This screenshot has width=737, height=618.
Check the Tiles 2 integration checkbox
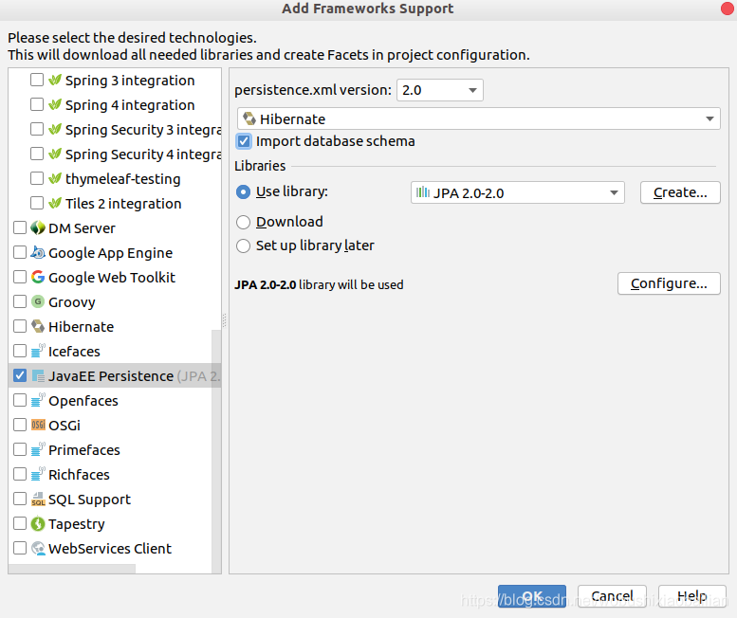tap(37, 203)
